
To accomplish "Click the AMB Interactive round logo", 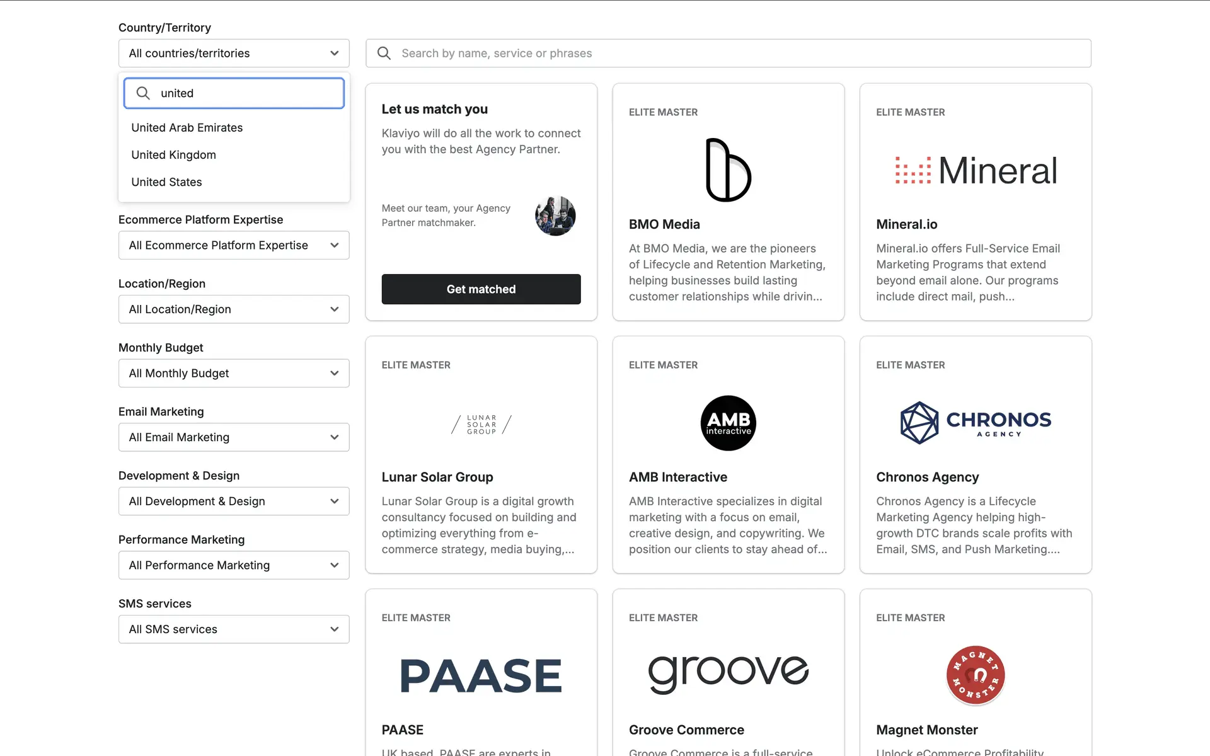I will click(728, 423).
